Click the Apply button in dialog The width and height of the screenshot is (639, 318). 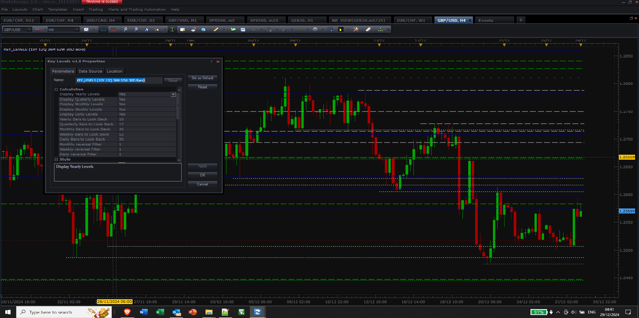(202, 166)
